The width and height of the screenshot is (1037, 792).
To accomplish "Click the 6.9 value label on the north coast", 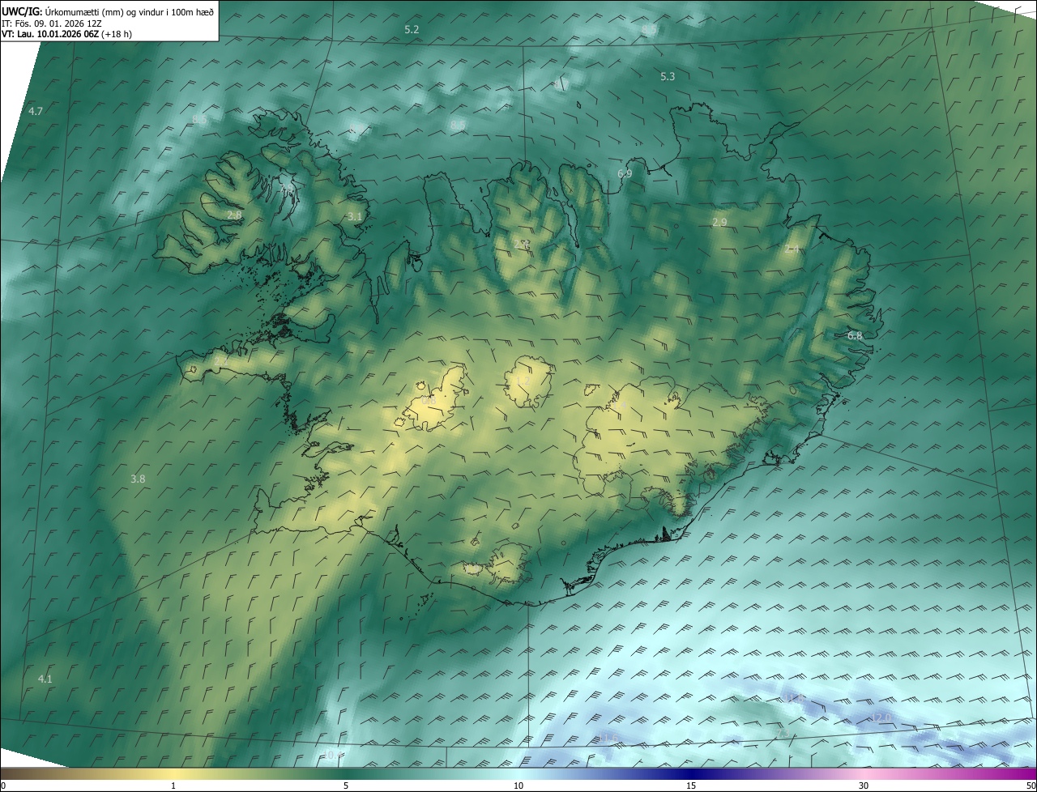I will pos(625,173).
